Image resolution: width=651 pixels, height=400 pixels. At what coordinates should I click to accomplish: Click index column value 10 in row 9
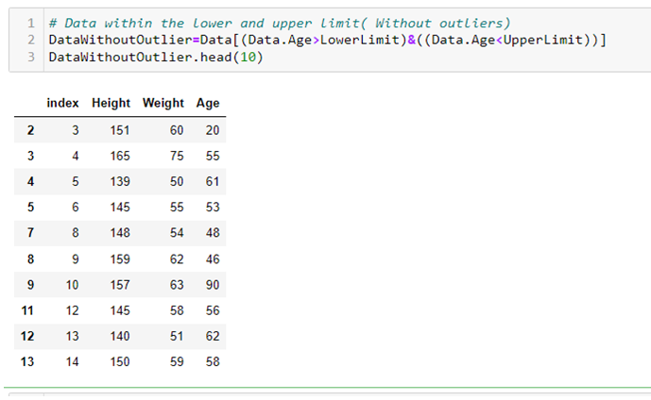[x=72, y=285]
